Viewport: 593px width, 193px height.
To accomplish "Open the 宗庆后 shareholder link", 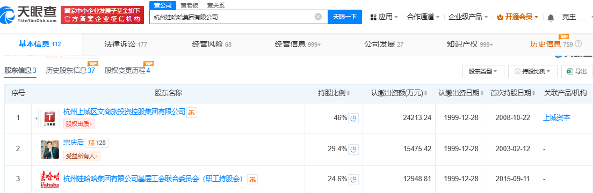I will (x=73, y=143).
